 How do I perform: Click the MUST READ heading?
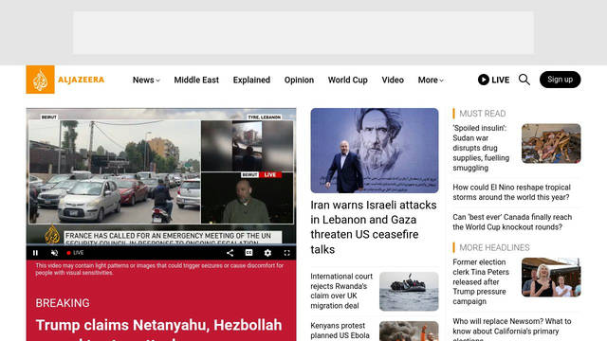[483, 114]
